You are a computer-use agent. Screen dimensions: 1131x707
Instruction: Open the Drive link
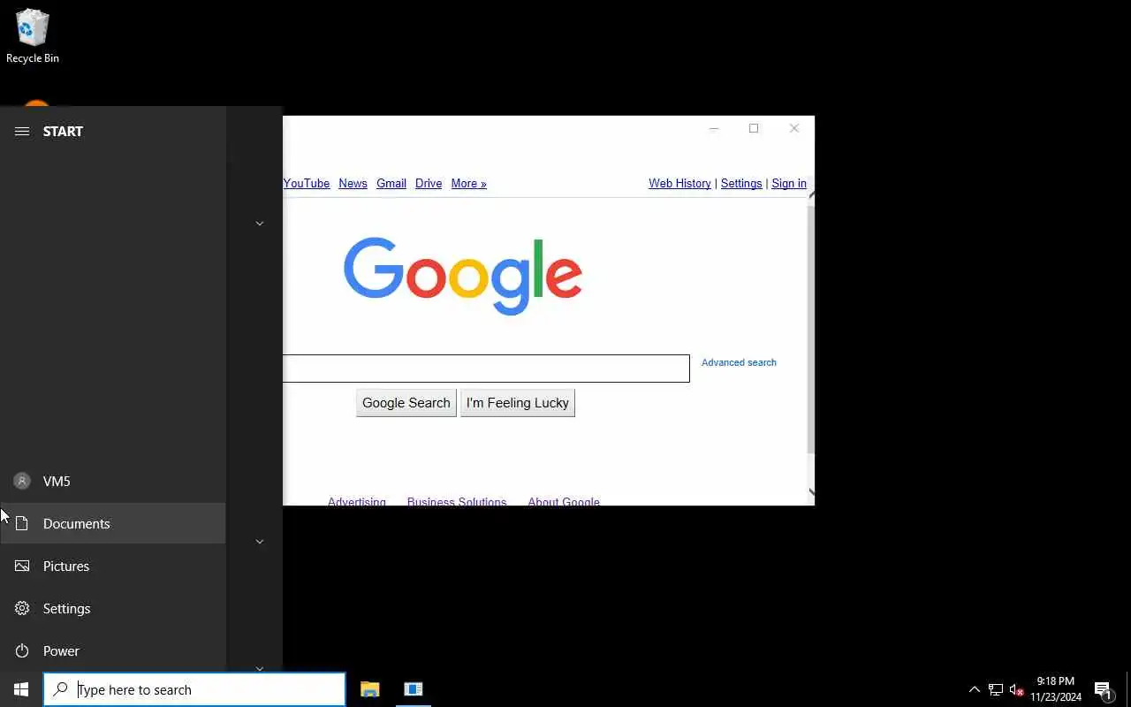[x=429, y=183]
